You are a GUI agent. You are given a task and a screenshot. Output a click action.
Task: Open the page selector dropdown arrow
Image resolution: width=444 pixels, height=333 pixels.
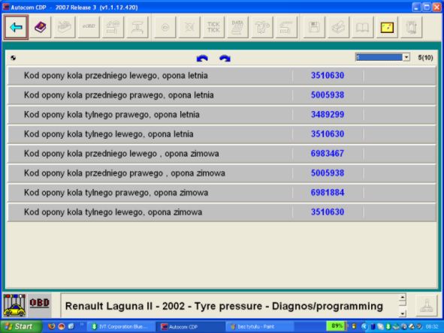tap(406, 58)
